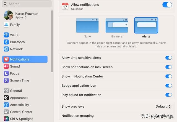Click the Network globe icon
177x122 pixels.
(6, 49)
